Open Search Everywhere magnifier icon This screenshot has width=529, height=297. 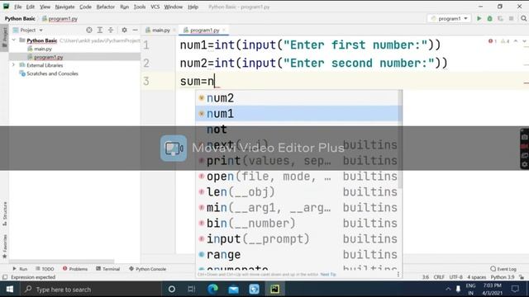[x=523, y=18]
